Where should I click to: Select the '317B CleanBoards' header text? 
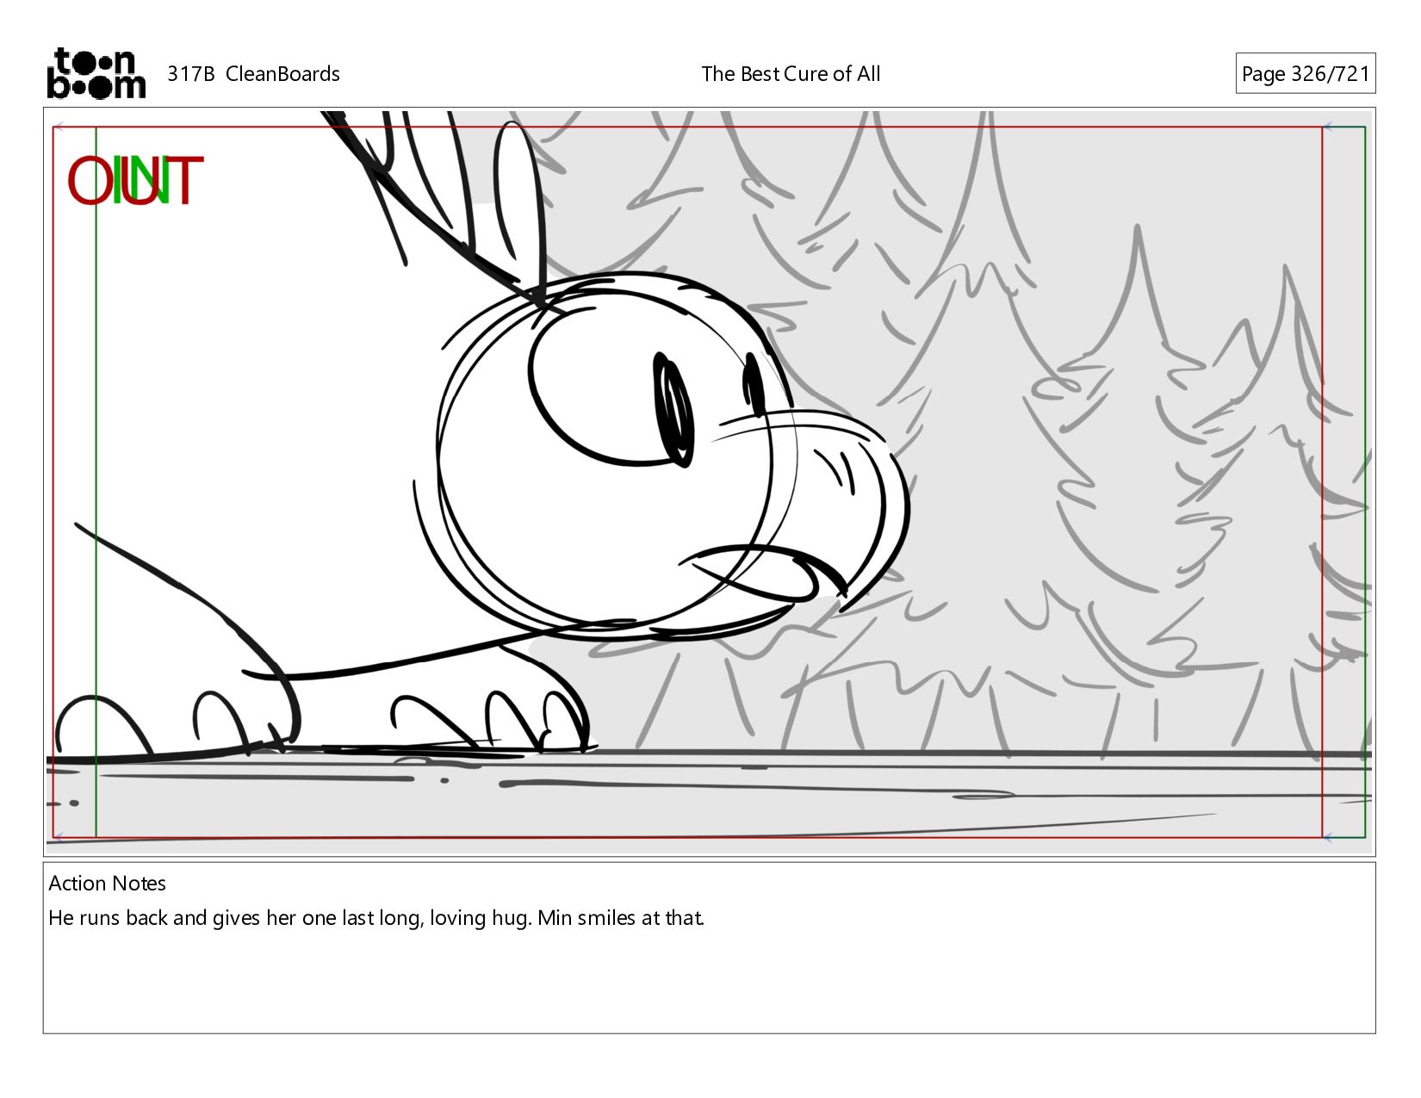pos(253,74)
